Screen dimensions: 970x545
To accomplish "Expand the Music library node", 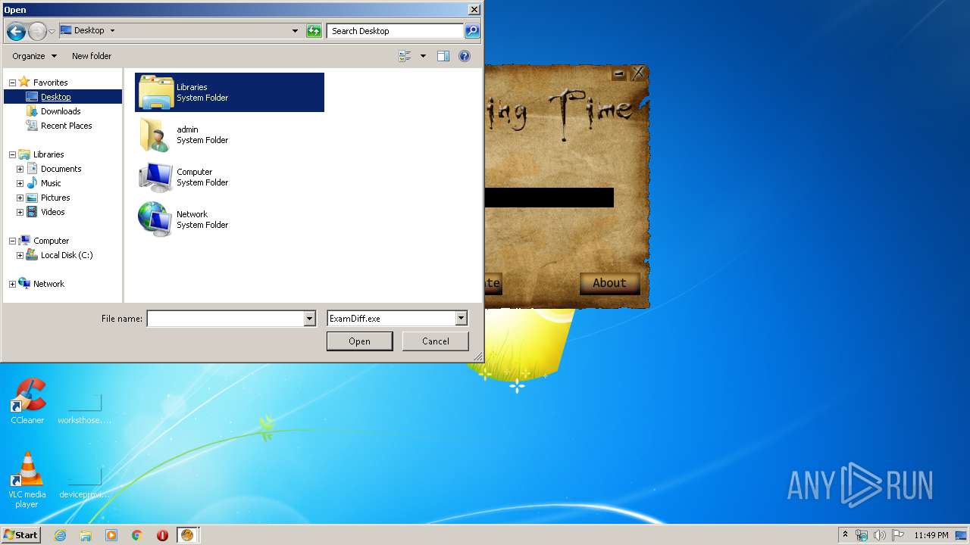I will click(20, 183).
